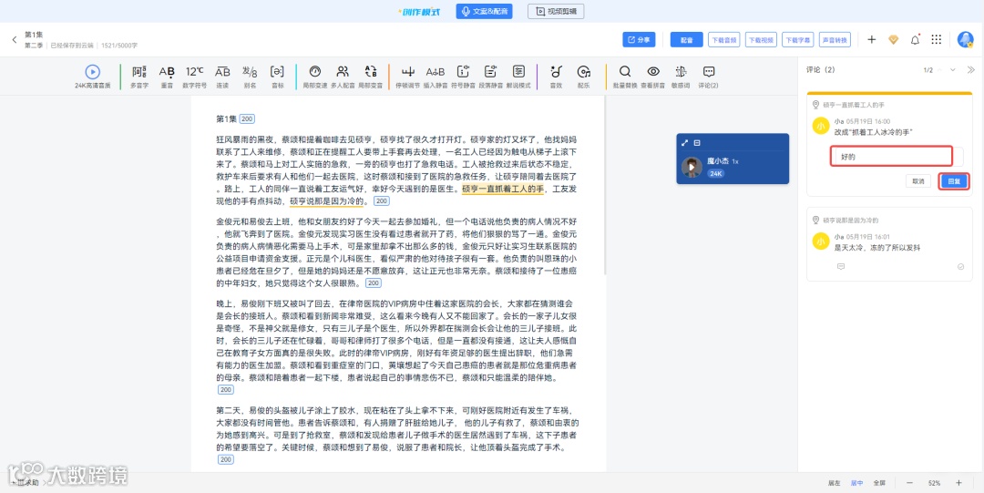Open the 配乐 background music tool
This screenshot has width=984, height=493.
pyautogui.click(x=584, y=77)
